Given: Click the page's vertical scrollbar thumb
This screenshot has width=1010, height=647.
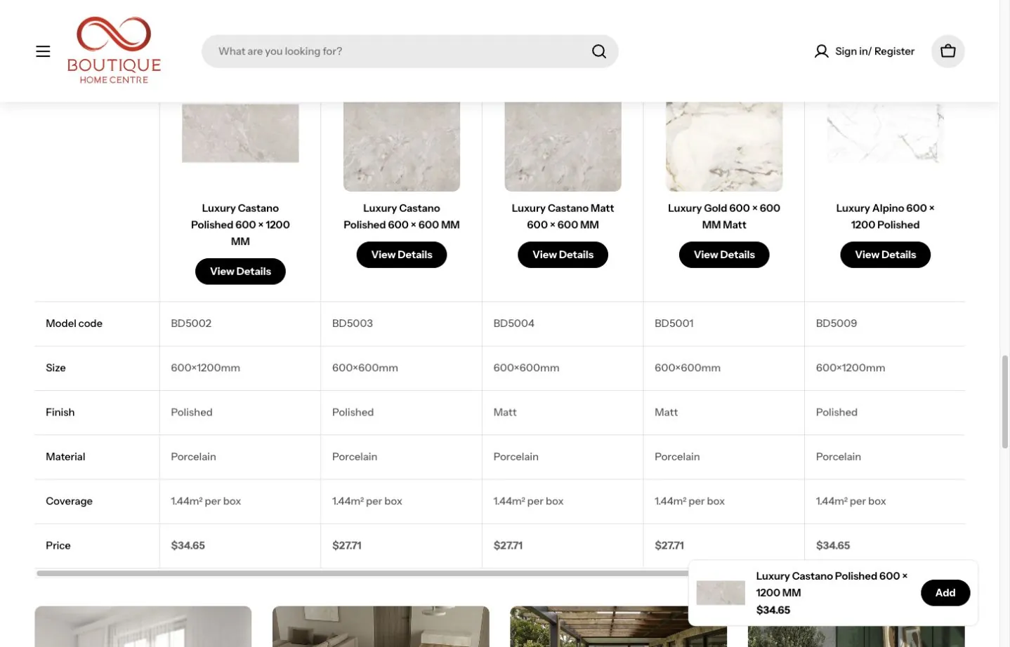Looking at the screenshot, I should 1005,401.
